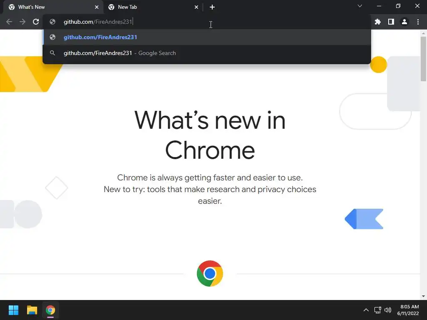Viewport: 427px width, 320px height.
Task: Minimize the Chrome window
Action: click(x=379, y=6)
